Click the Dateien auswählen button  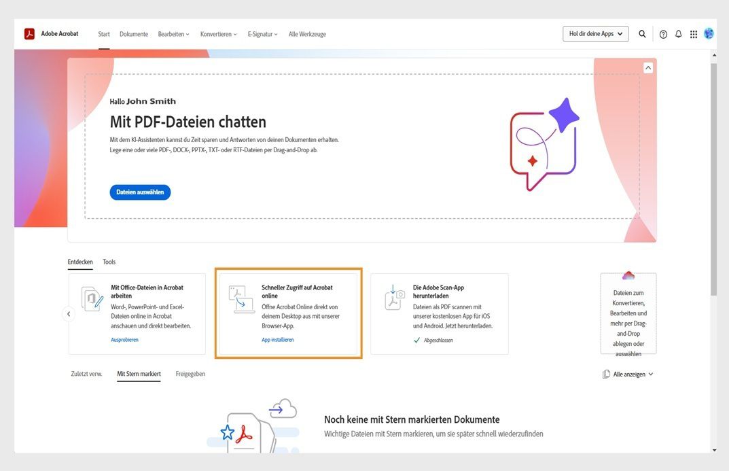pyautogui.click(x=140, y=192)
